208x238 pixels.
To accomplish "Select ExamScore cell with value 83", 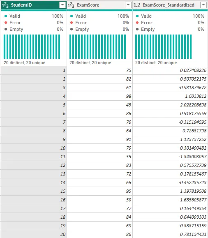I will tap(99, 165).
